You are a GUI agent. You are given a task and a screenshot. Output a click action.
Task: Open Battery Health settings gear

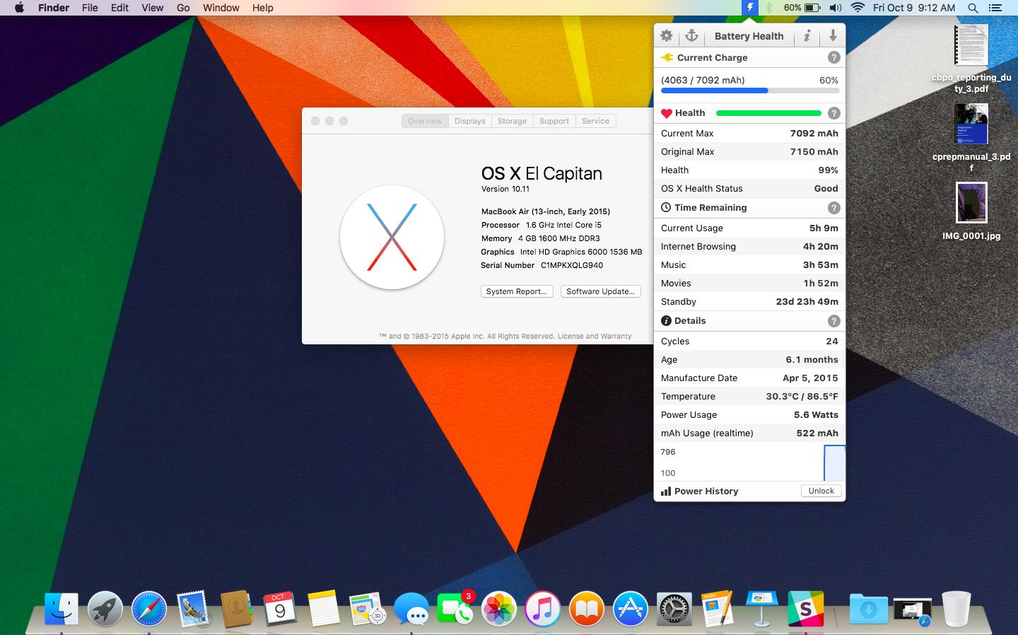pyautogui.click(x=666, y=35)
